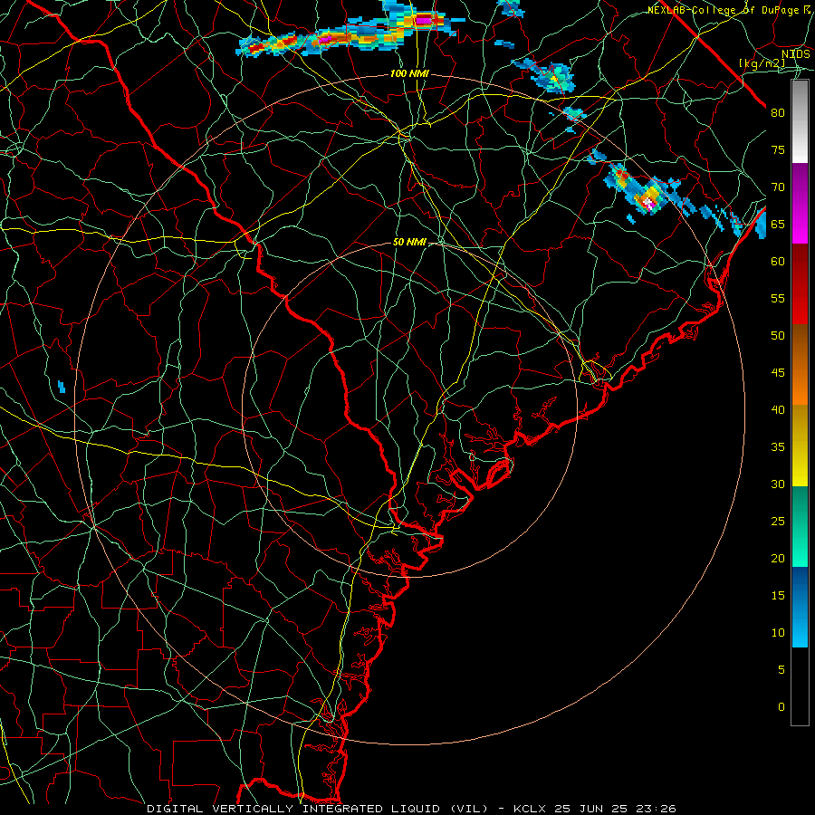Click the 23:26 timestamp in the footer
Viewport: 815px width, 815px height.
657,809
